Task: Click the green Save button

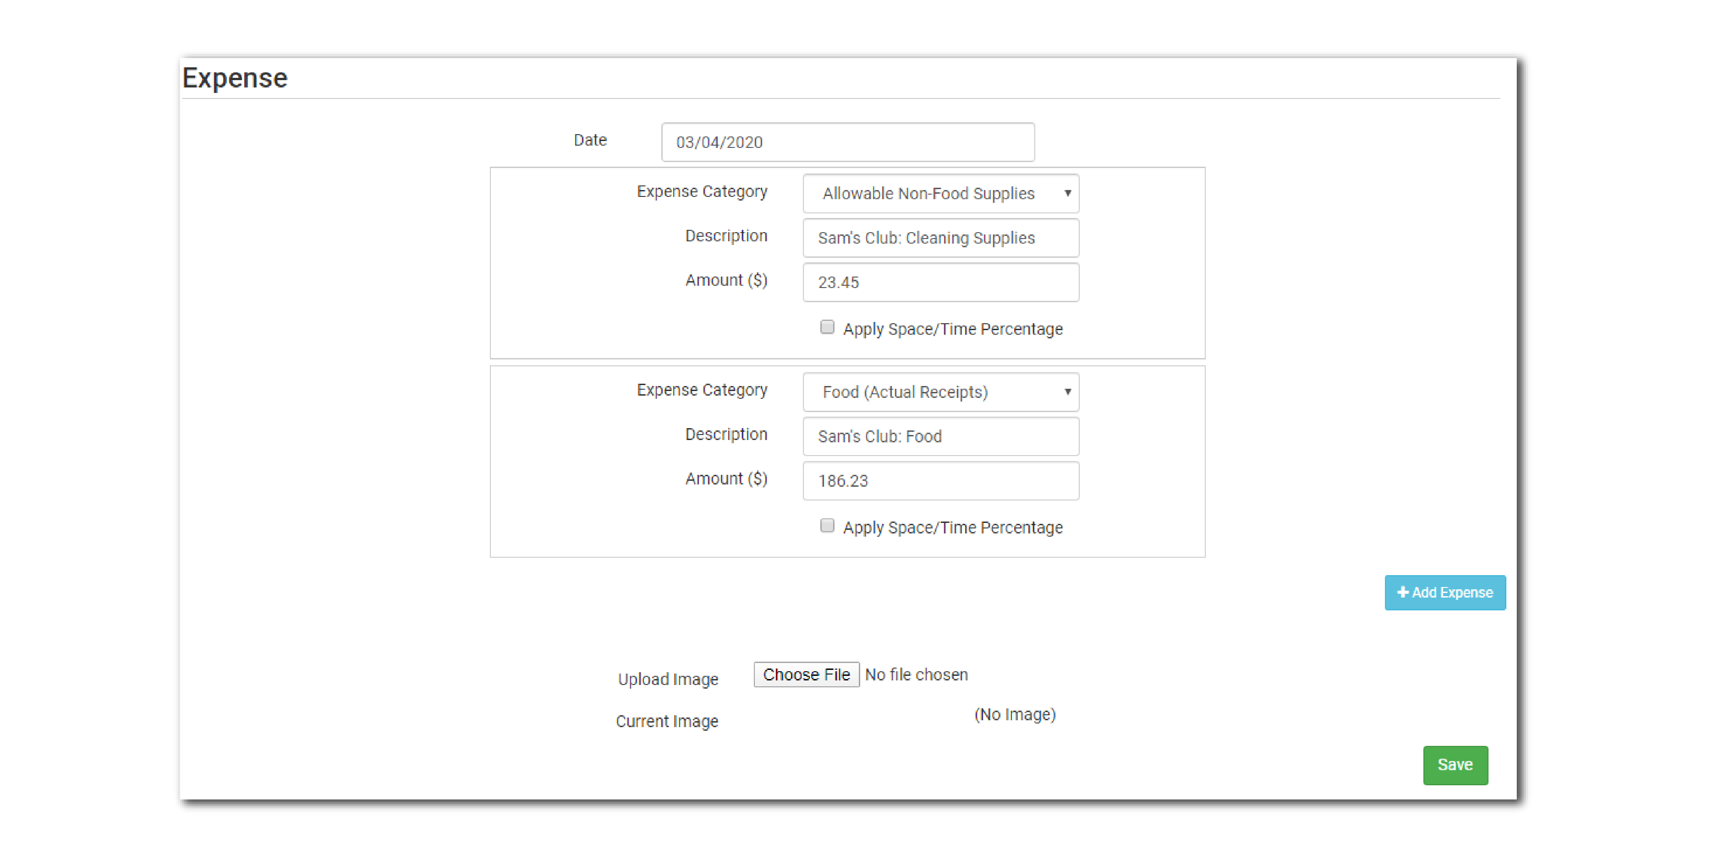Action: 1455,765
